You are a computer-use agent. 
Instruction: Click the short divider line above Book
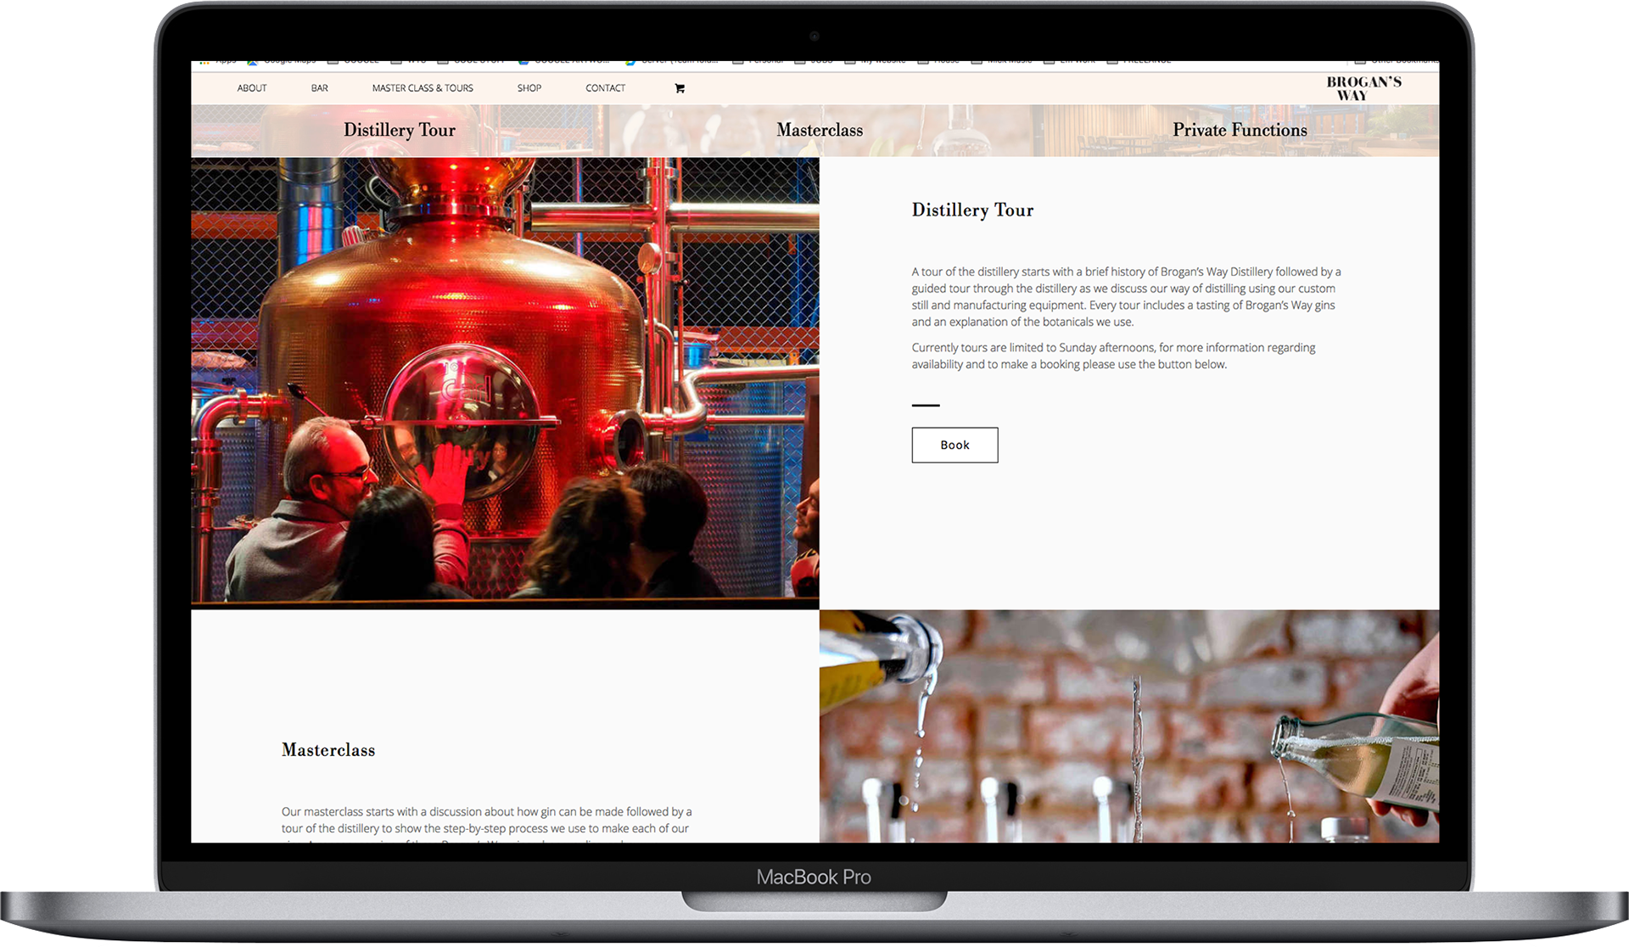point(926,406)
